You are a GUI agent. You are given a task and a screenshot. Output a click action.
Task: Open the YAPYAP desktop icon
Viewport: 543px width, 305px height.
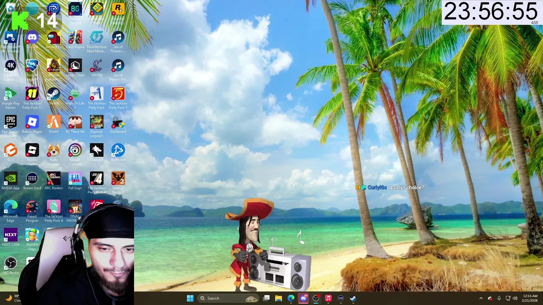(x=96, y=68)
